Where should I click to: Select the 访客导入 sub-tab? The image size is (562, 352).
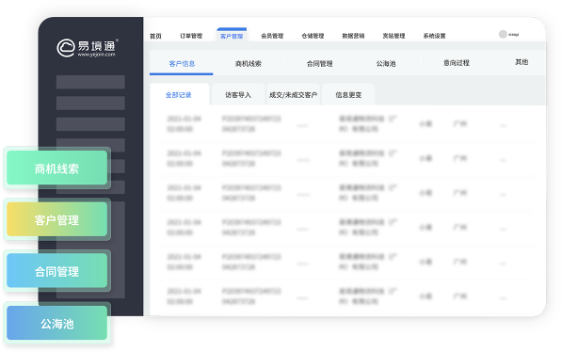pyautogui.click(x=238, y=95)
